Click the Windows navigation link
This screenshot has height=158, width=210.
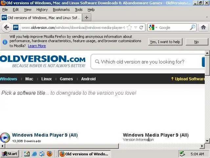click(x=9, y=79)
